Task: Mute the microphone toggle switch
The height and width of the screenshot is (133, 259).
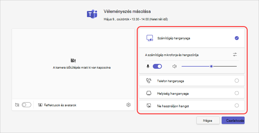Action: click(157, 66)
